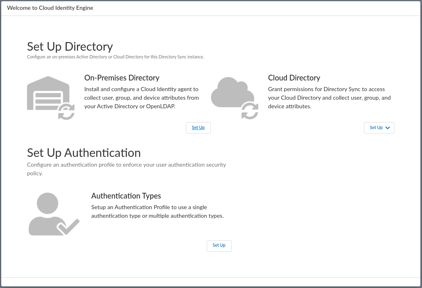Image resolution: width=422 pixels, height=288 pixels.
Task: Click the On-Premises Directory server sync icon
Action: tap(51, 98)
